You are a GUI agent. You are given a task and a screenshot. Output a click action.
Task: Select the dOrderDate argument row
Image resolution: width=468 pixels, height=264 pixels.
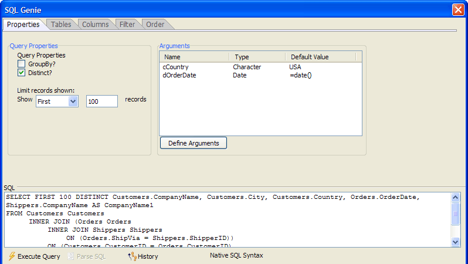tap(260, 75)
